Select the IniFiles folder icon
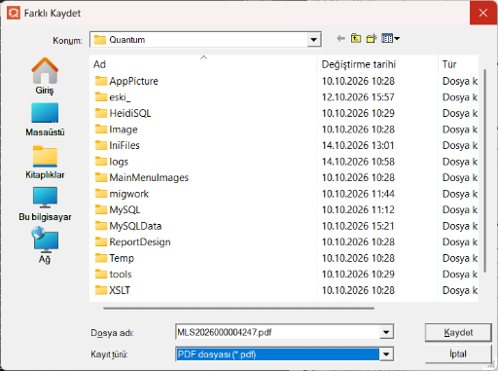This screenshot has width=498, height=371. point(101,145)
